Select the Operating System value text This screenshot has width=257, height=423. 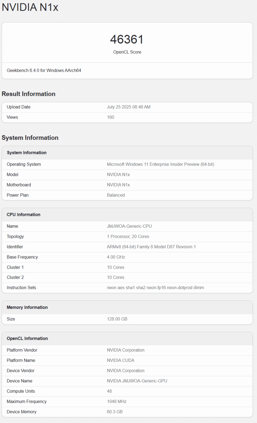tap(160, 164)
